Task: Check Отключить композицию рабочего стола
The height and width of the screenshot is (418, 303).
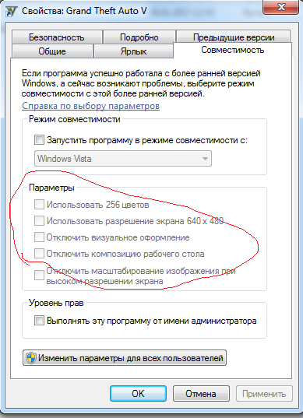Action: coord(39,254)
